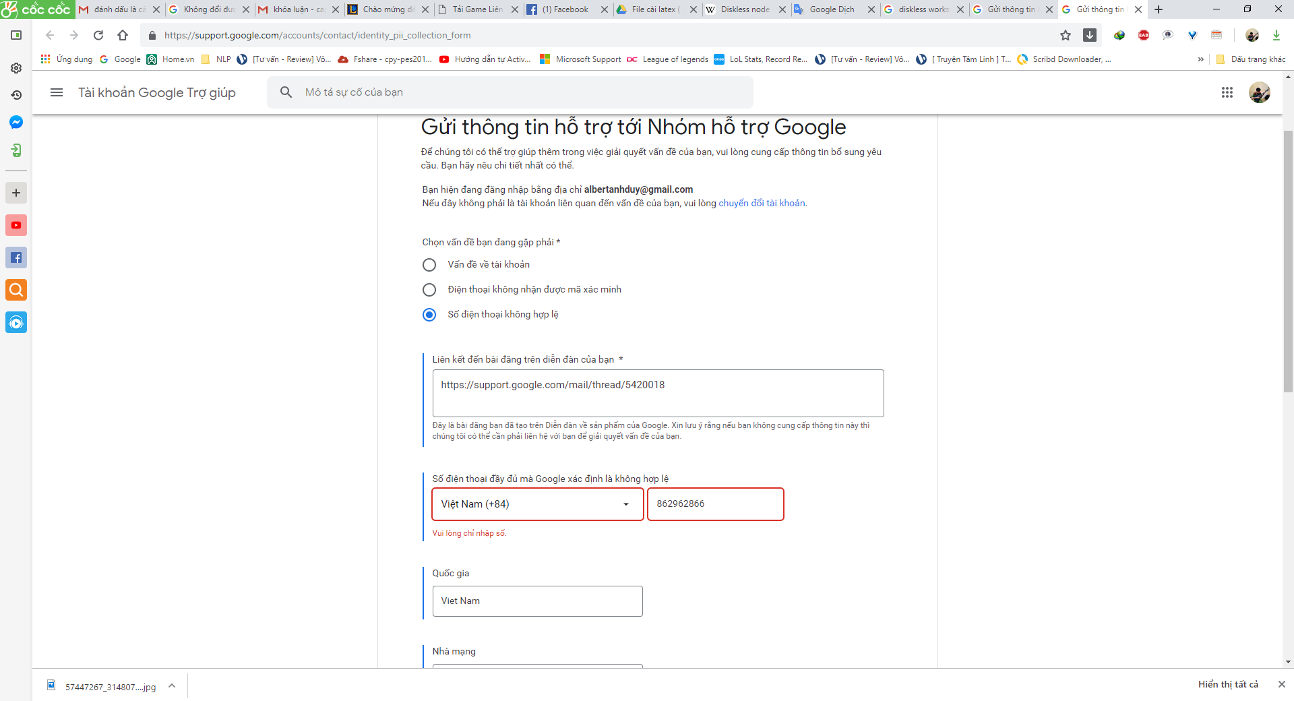Open Ứng dụng apps bookmark
Screen dimensions: 1294x701
click(x=66, y=59)
